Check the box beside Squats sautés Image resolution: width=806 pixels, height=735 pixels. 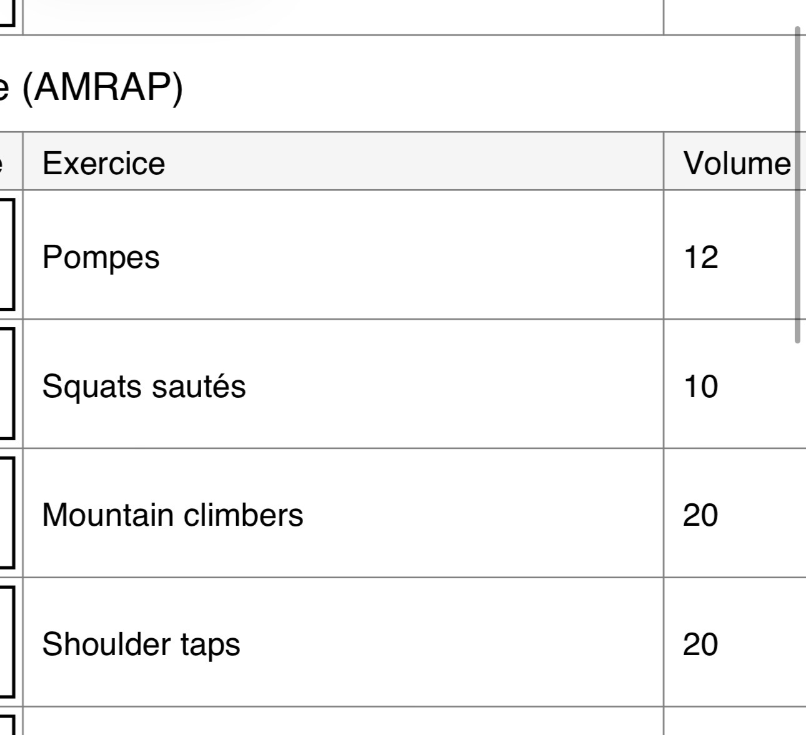[x=6, y=383]
